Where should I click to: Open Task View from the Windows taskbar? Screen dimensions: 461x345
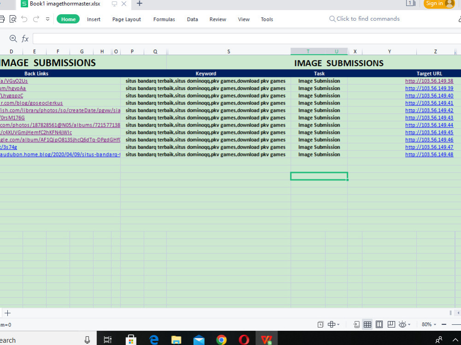click(x=108, y=340)
